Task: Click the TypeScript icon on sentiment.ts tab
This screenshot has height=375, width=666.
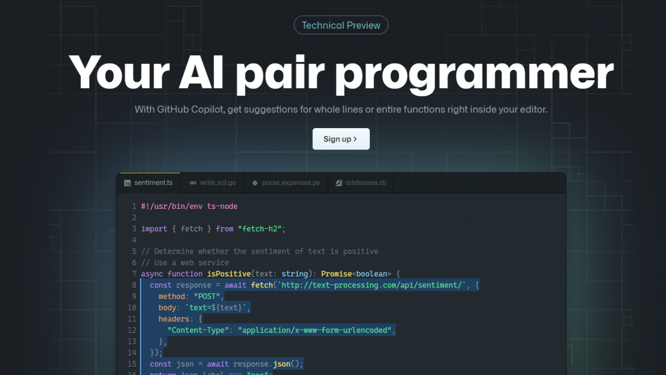Action: click(x=127, y=183)
